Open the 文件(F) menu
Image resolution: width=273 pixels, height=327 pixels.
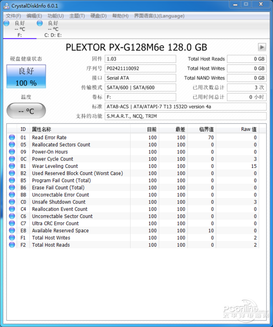[13, 16]
